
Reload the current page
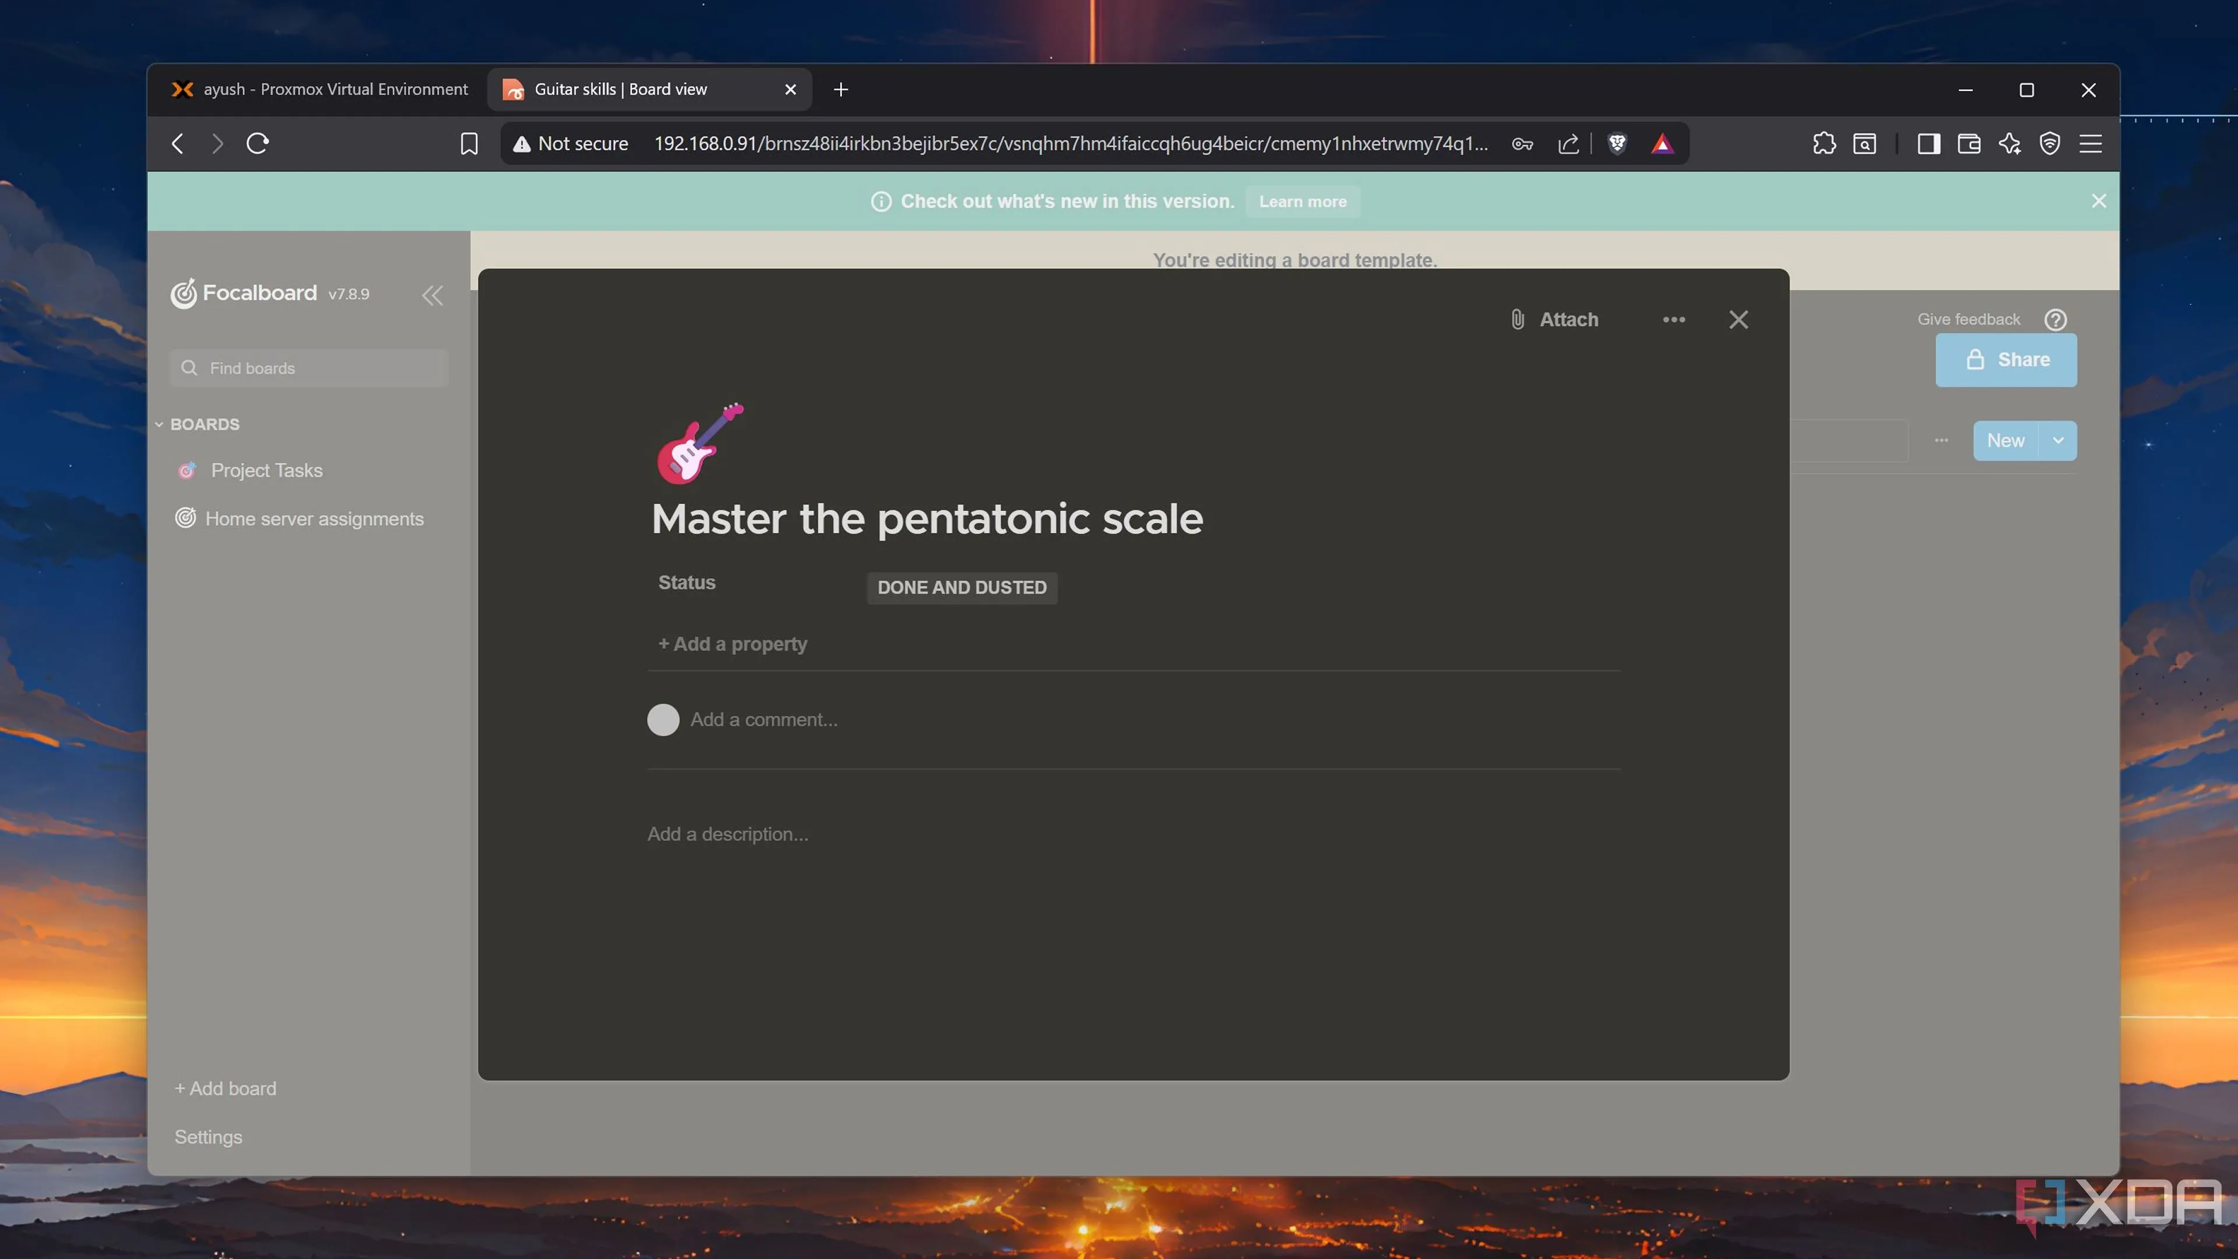(x=257, y=143)
